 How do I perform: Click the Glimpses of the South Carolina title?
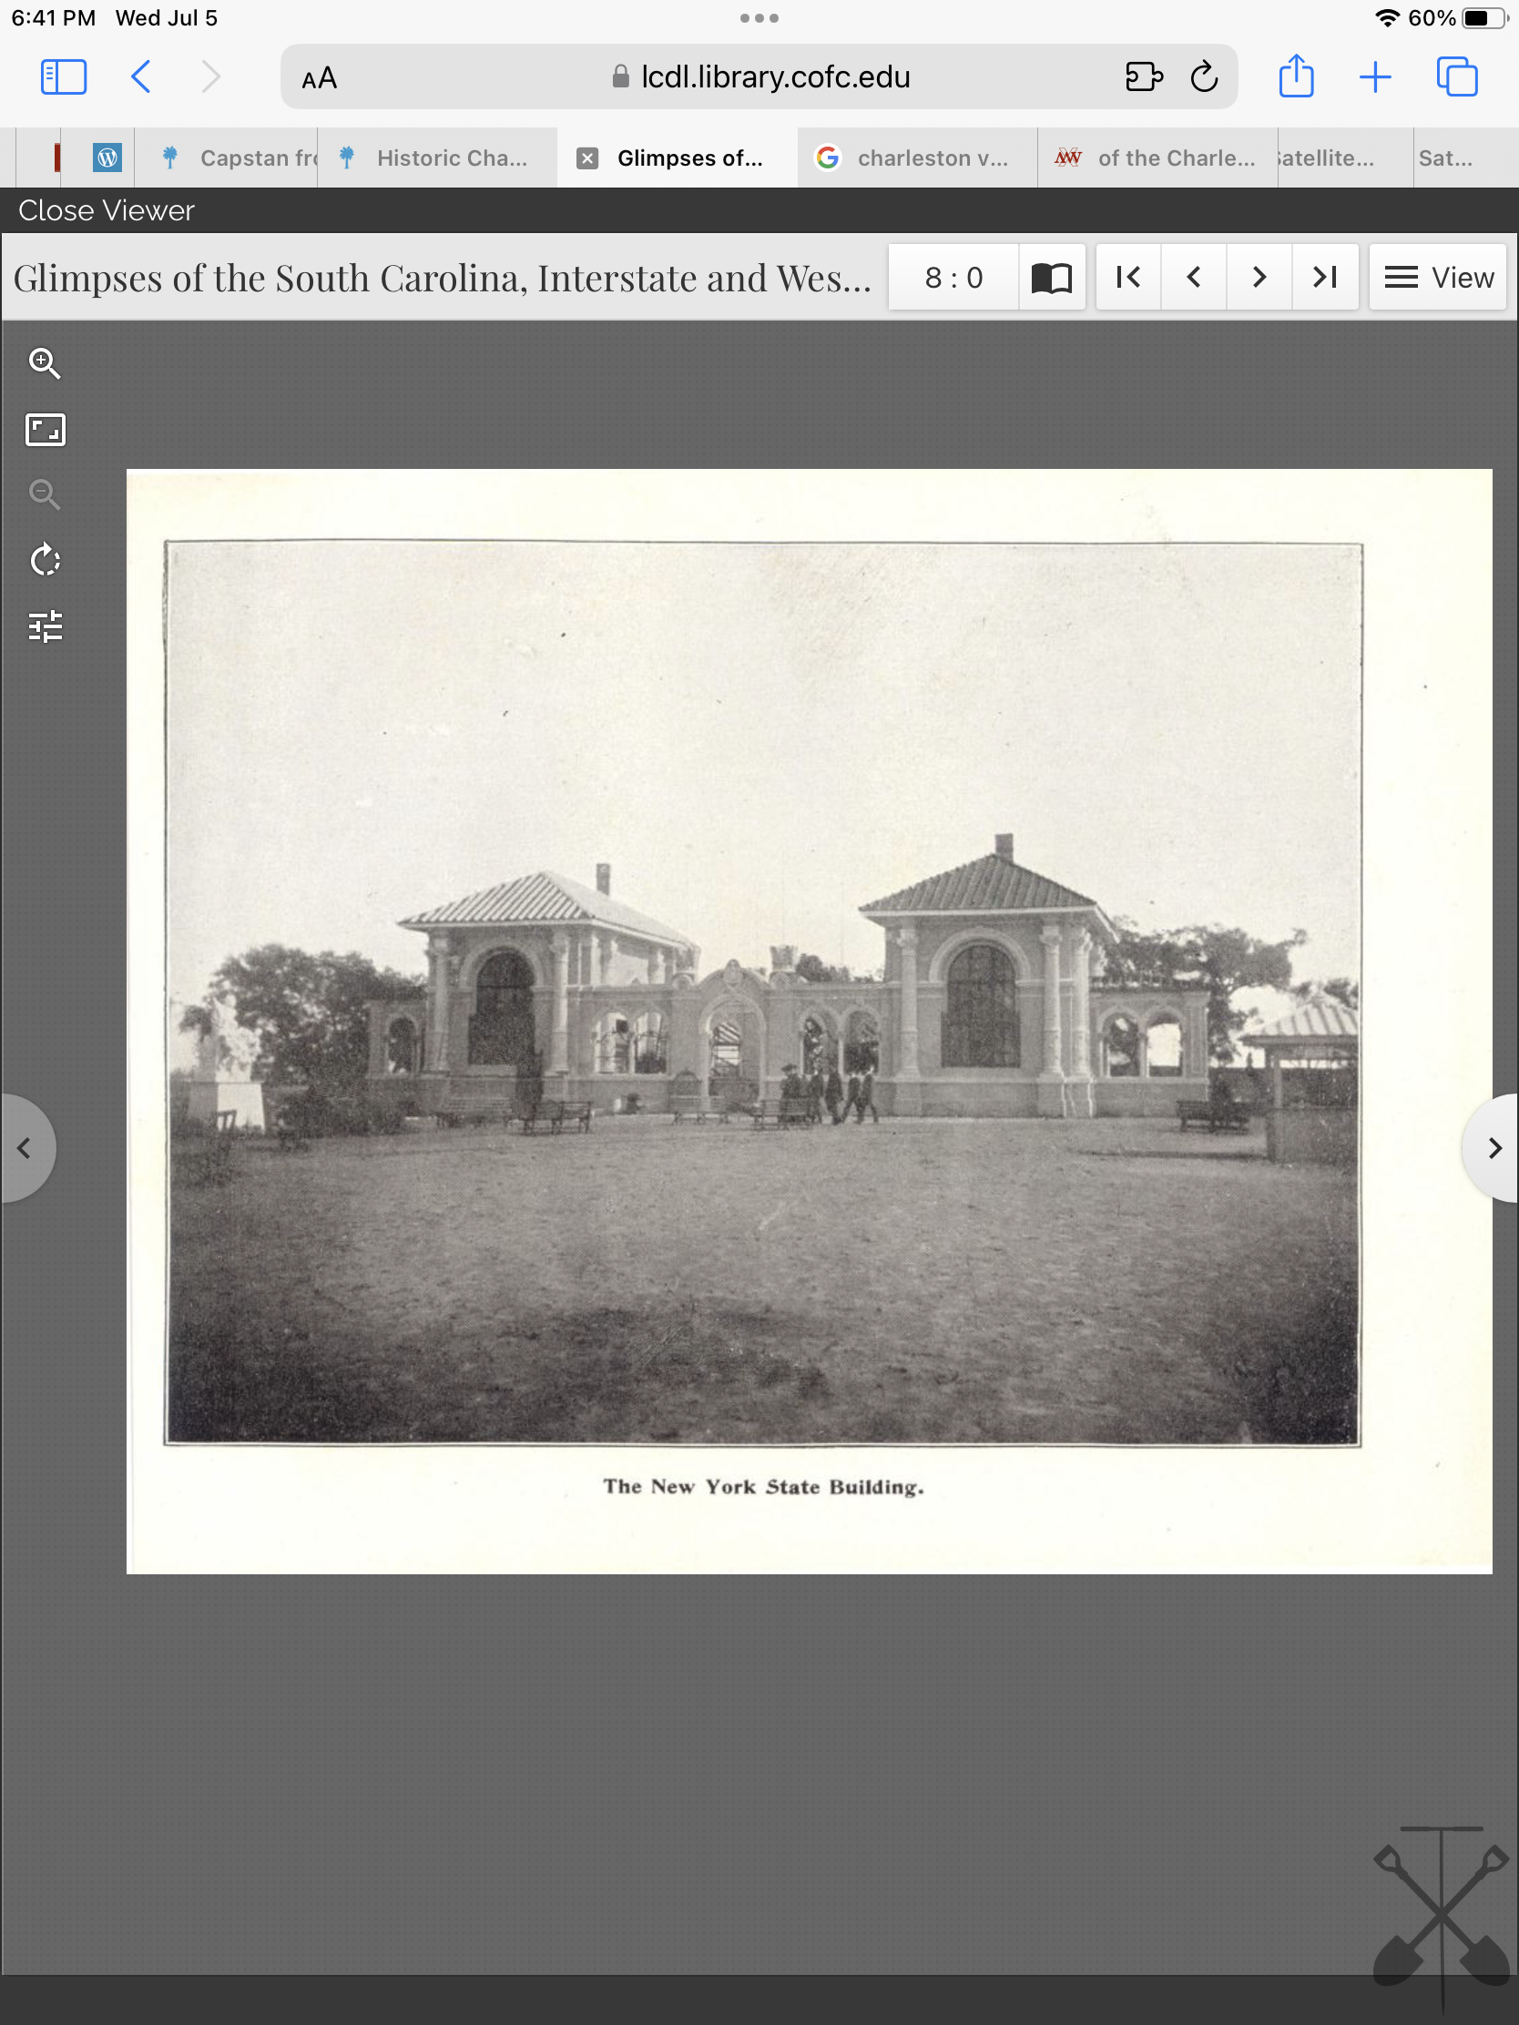click(x=443, y=279)
